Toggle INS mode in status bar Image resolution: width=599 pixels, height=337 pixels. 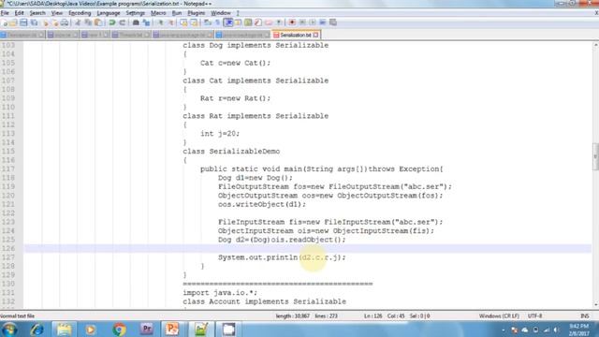(584, 316)
